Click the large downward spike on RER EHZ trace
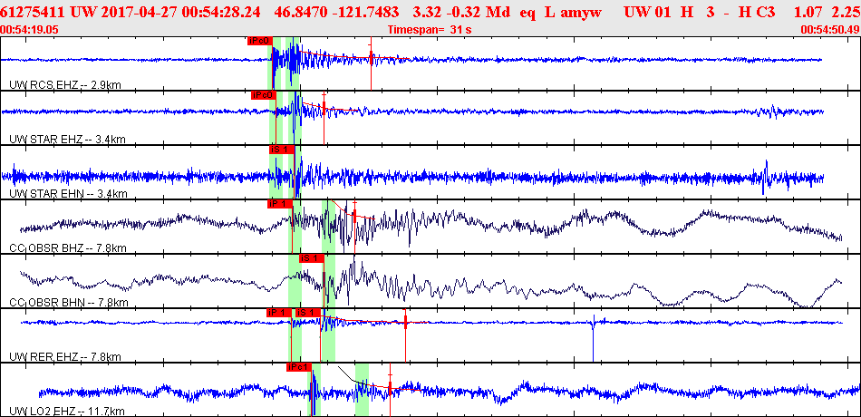This screenshot has width=861, height=417. (x=593, y=338)
